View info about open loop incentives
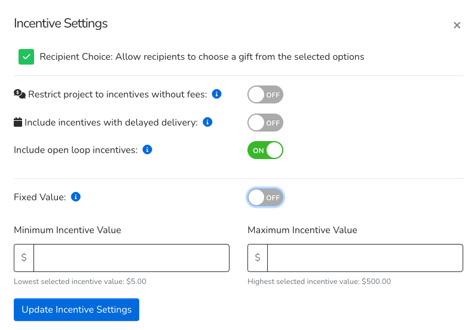471x330 pixels. point(148,149)
